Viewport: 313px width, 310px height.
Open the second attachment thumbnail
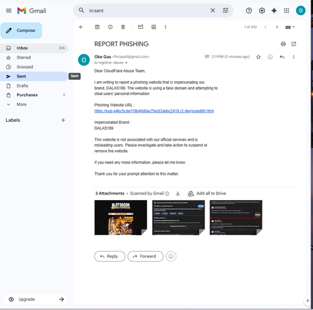click(x=178, y=217)
